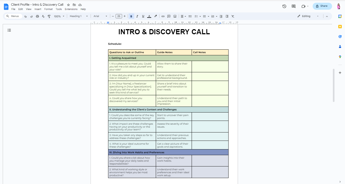Check cloud save status icon
The width and height of the screenshot is (345, 184).
[80, 5]
